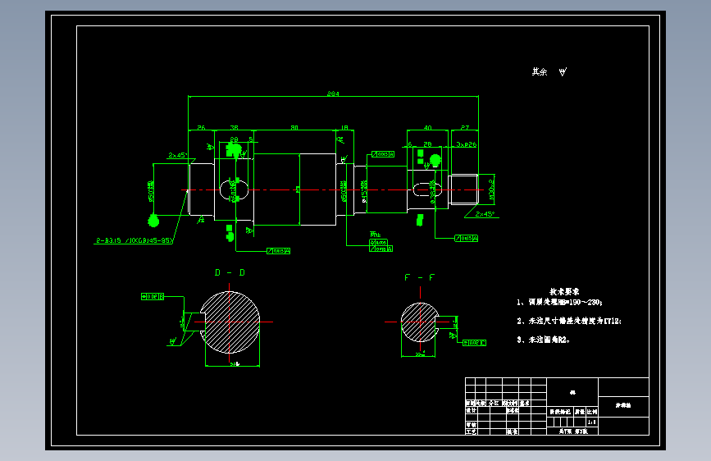Click the green datum marker at the lower left
The width and height of the screenshot is (711, 461).
[x=153, y=221]
